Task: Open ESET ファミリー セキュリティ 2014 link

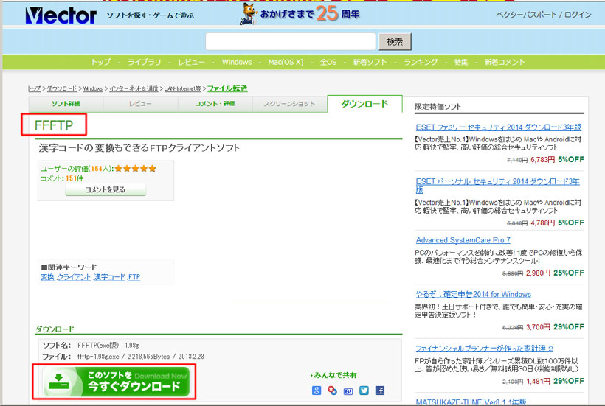Action: pyautogui.click(x=499, y=127)
